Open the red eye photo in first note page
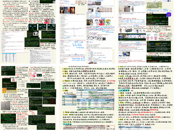 pyautogui.click(x=47, y=21)
